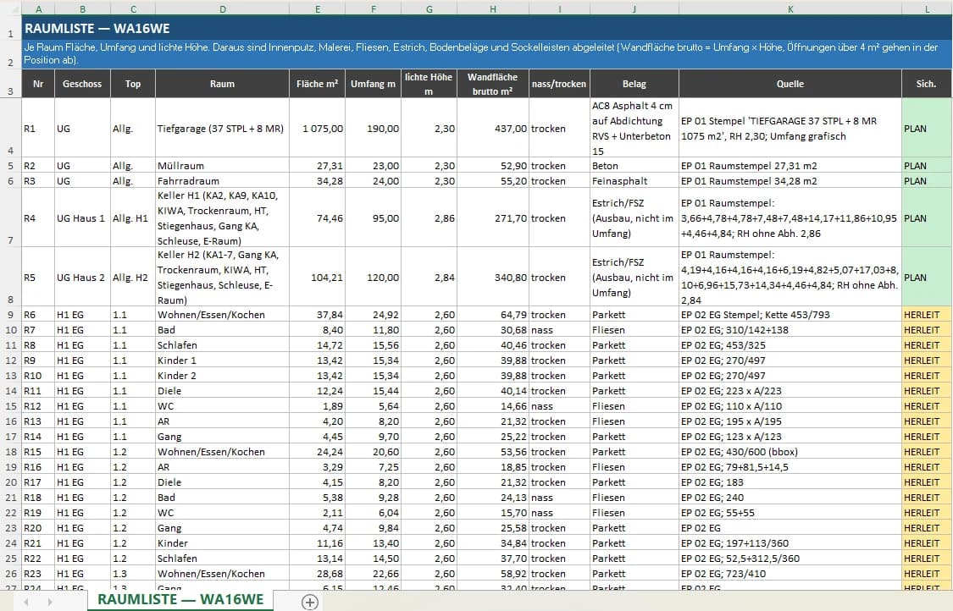Select the Raum header cell
Screen dimensions: 953x611
223,84
